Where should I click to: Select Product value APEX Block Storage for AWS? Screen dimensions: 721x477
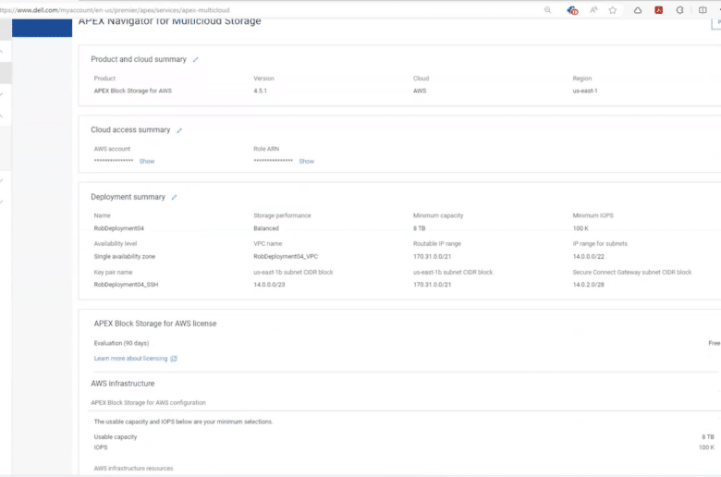tap(132, 92)
